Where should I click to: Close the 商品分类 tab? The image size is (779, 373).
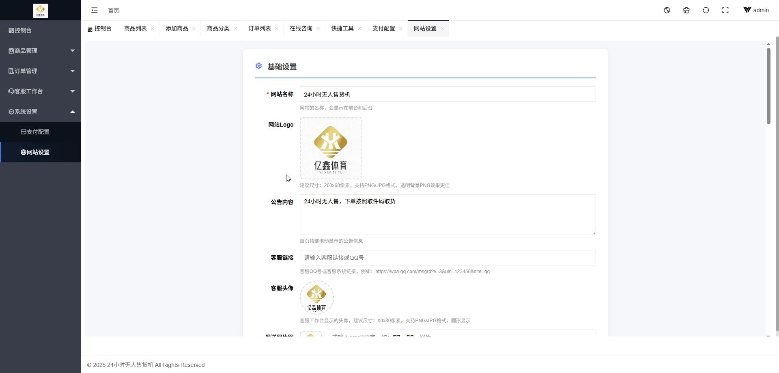pyautogui.click(x=235, y=28)
